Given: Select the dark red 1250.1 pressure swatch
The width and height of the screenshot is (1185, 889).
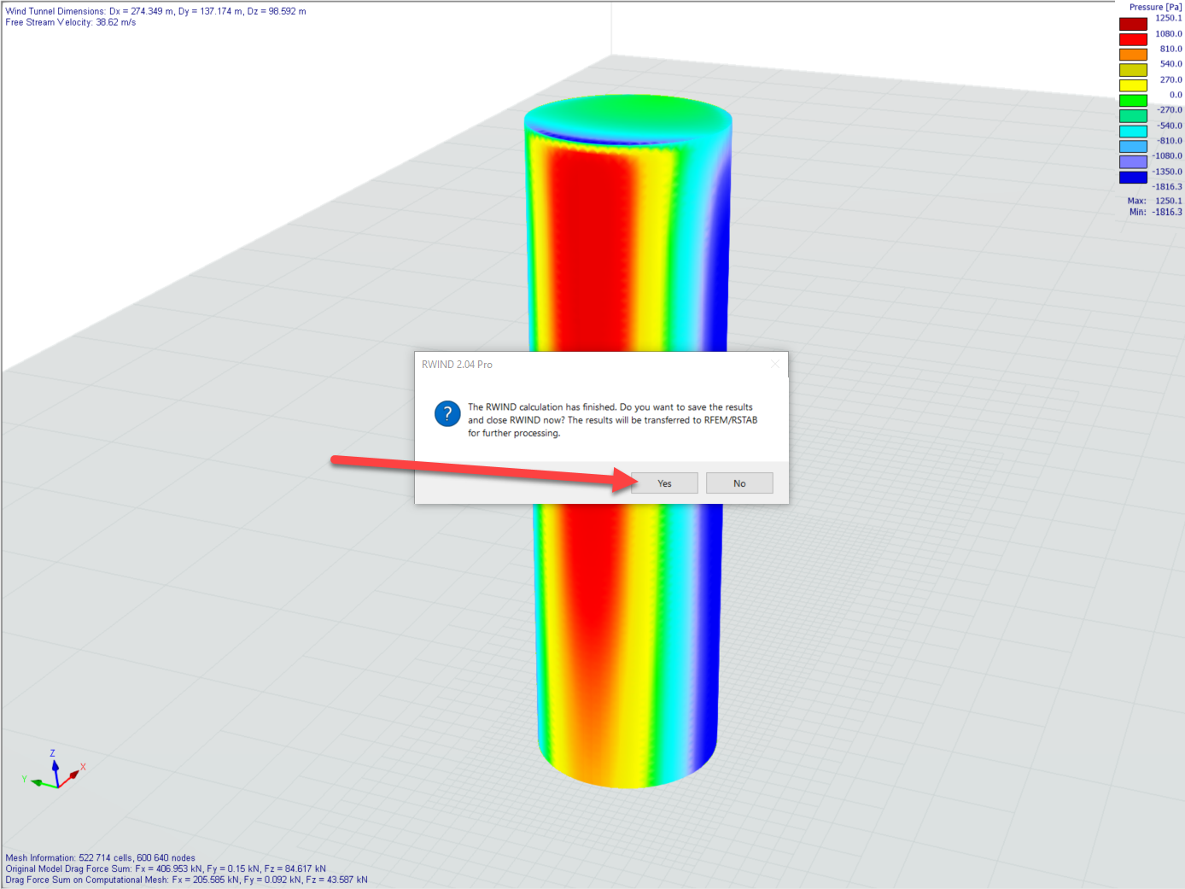Looking at the screenshot, I should point(1133,24).
